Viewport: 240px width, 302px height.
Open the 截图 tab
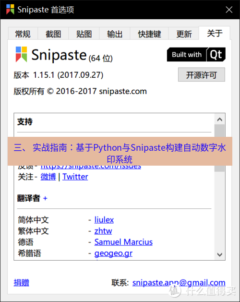tap(53, 34)
